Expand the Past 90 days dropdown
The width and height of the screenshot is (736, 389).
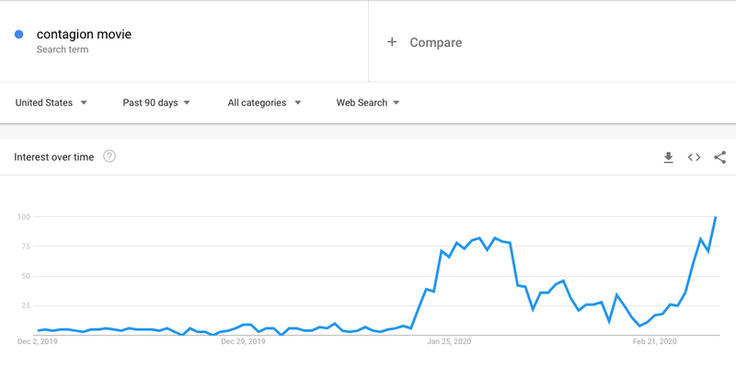(x=156, y=103)
